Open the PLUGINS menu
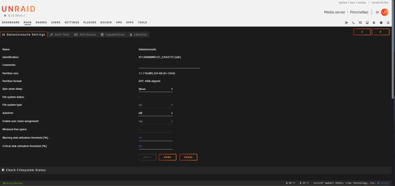The image size is (395, 186). point(90,22)
